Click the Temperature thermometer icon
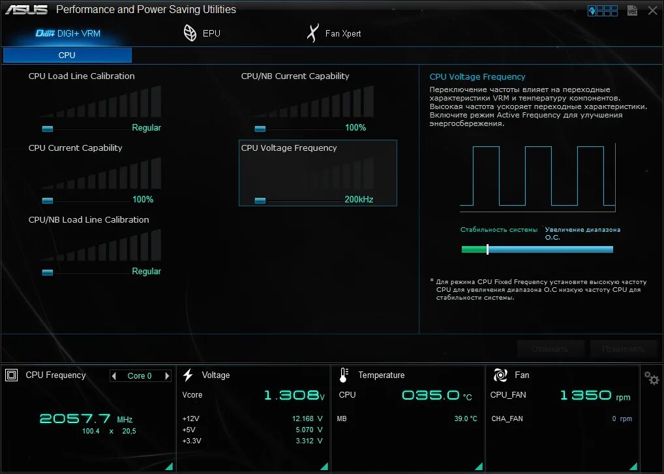The height and width of the screenshot is (474, 664). click(344, 375)
